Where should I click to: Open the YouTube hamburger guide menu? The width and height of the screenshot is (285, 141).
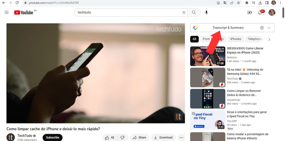pos(7,12)
